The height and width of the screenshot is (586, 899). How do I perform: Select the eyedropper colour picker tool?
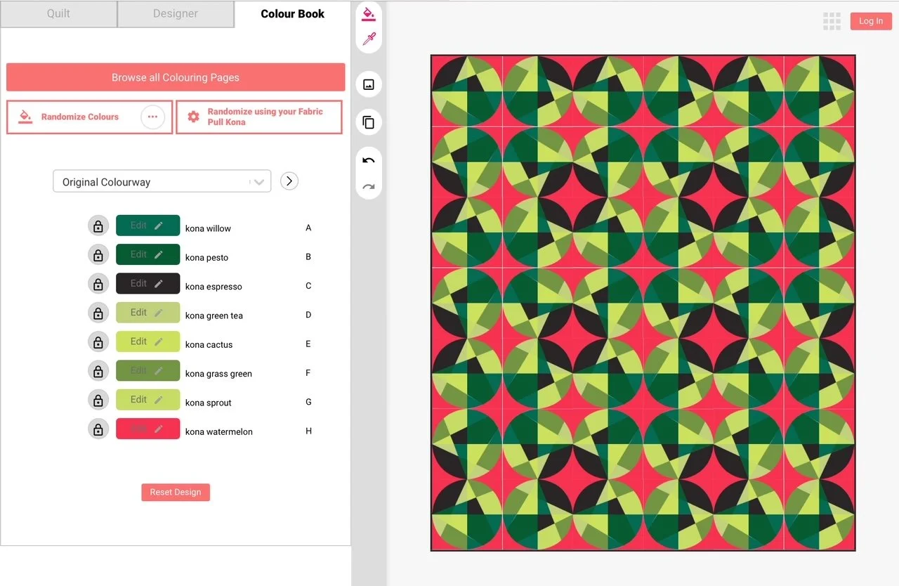368,39
